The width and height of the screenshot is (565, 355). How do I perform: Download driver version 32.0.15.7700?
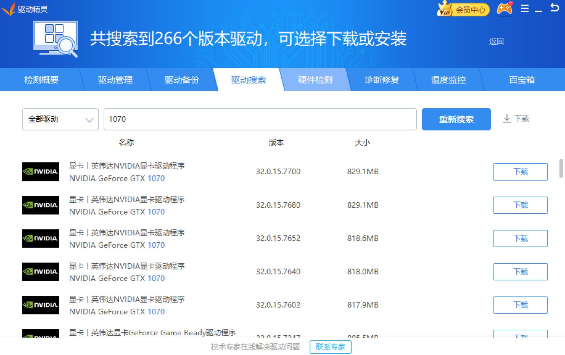(521, 172)
